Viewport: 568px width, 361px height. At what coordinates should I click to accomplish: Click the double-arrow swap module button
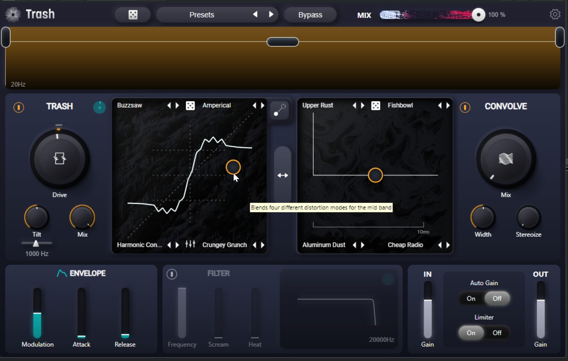pyautogui.click(x=283, y=175)
